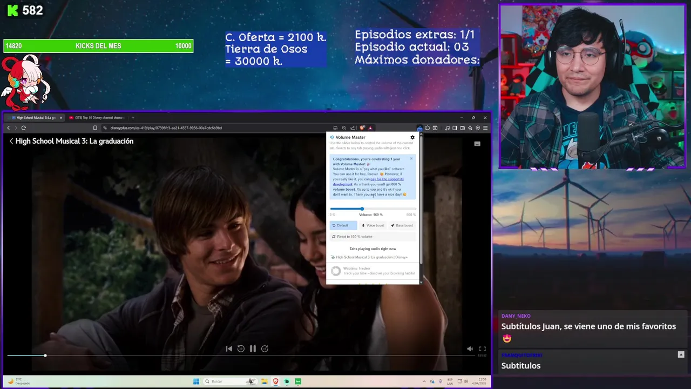Select the Default audio mode button
691x389 pixels.
coord(343,225)
